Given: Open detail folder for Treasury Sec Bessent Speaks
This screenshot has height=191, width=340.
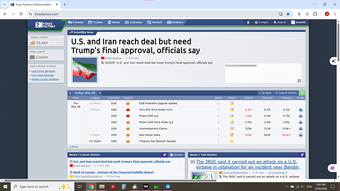Looking at the screenshot, I should (232, 141).
